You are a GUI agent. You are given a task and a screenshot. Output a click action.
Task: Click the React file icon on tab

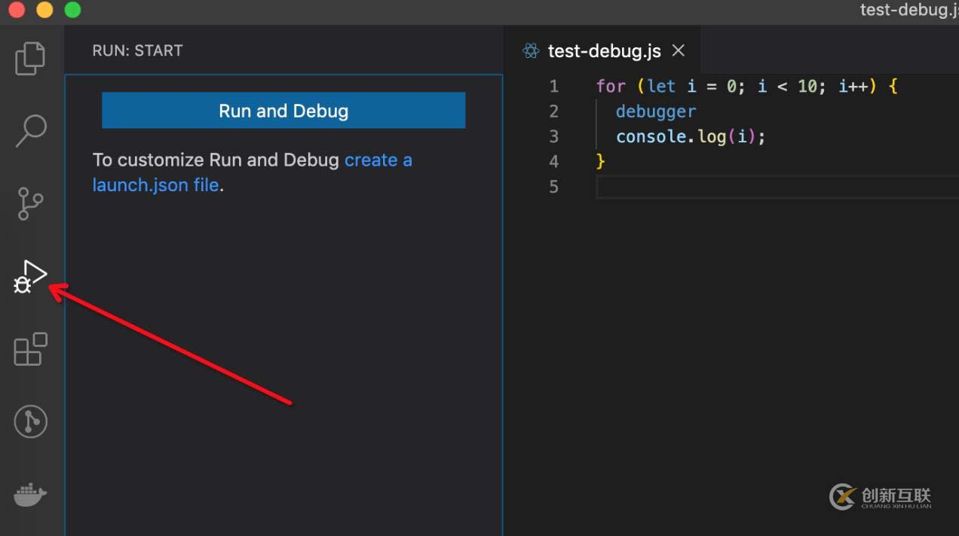pos(531,51)
